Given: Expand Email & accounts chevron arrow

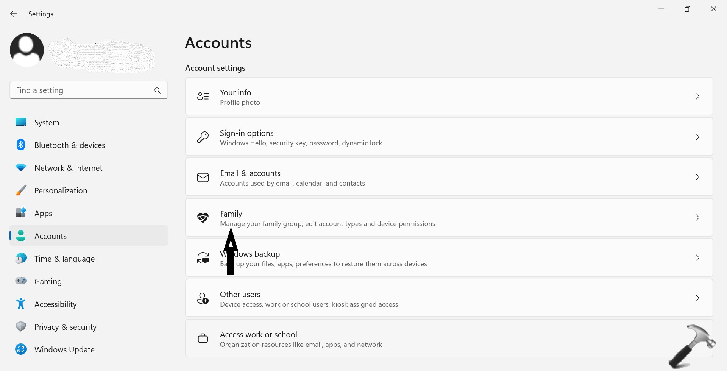Looking at the screenshot, I should point(697,177).
